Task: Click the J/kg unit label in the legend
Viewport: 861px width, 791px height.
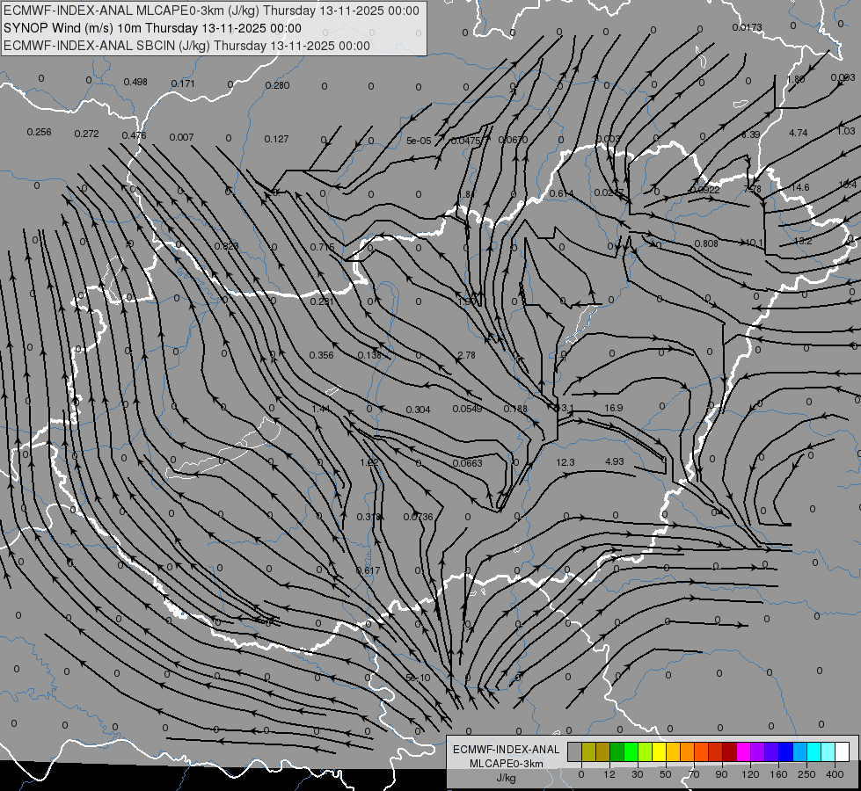Action: pyautogui.click(x=507, y=779)
